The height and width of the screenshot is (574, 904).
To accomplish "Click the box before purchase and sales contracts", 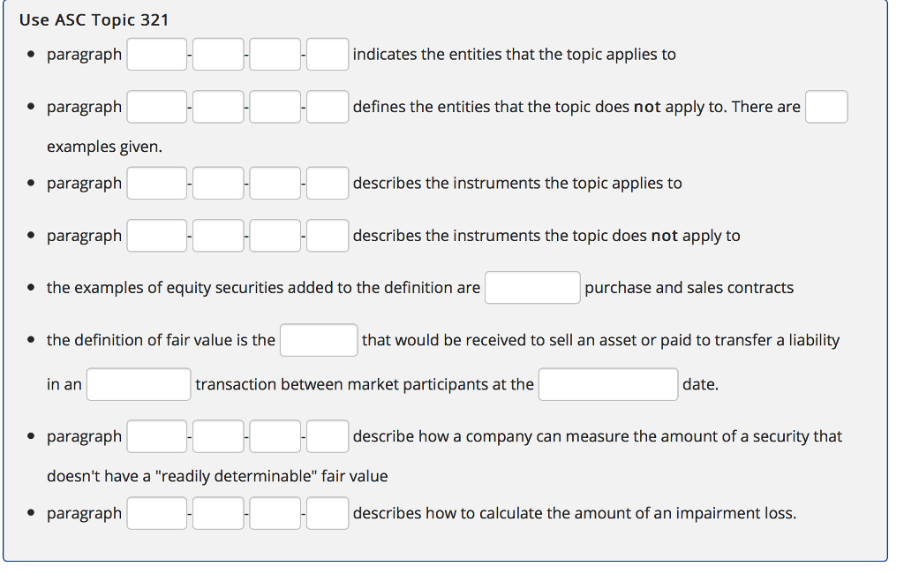I will tap(532, 287).
